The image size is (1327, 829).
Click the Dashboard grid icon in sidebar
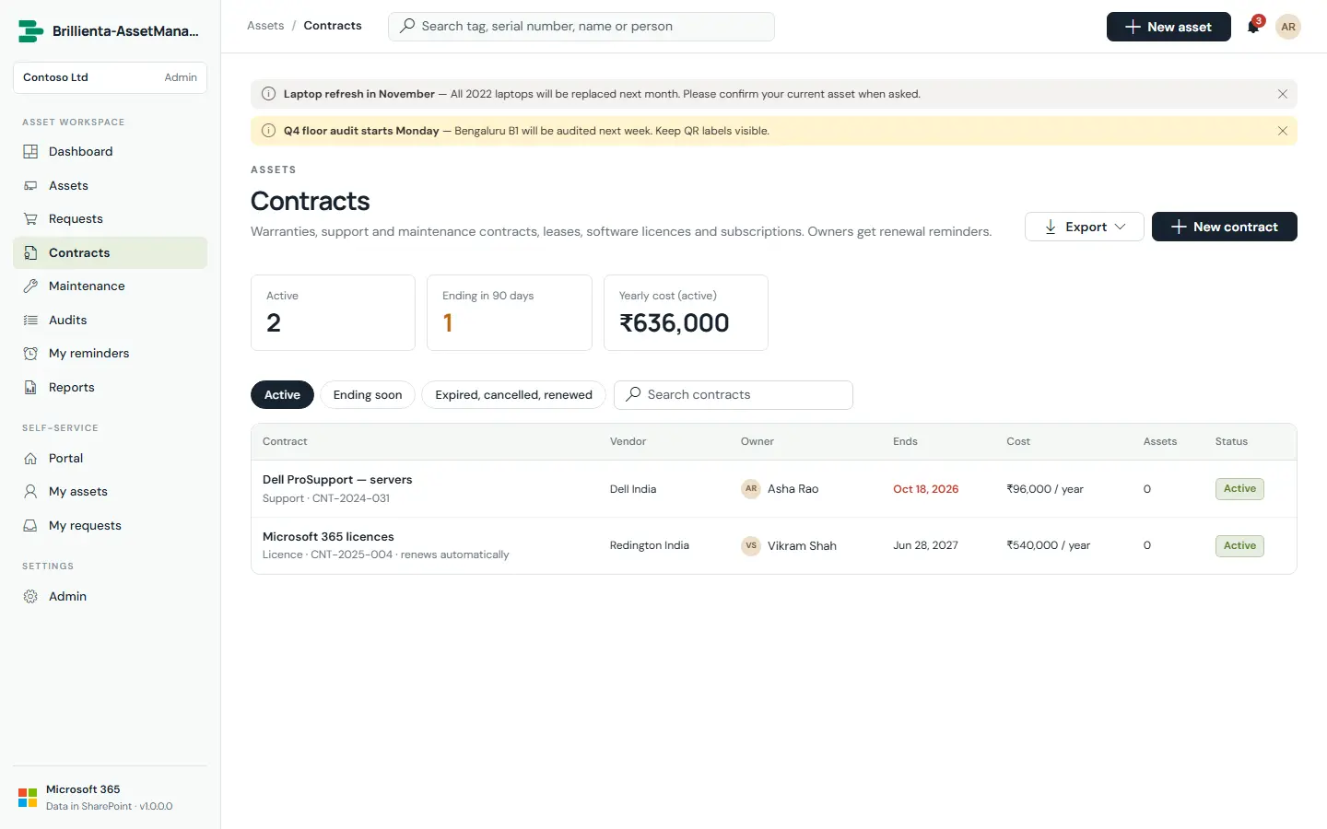tap(30, 151)
